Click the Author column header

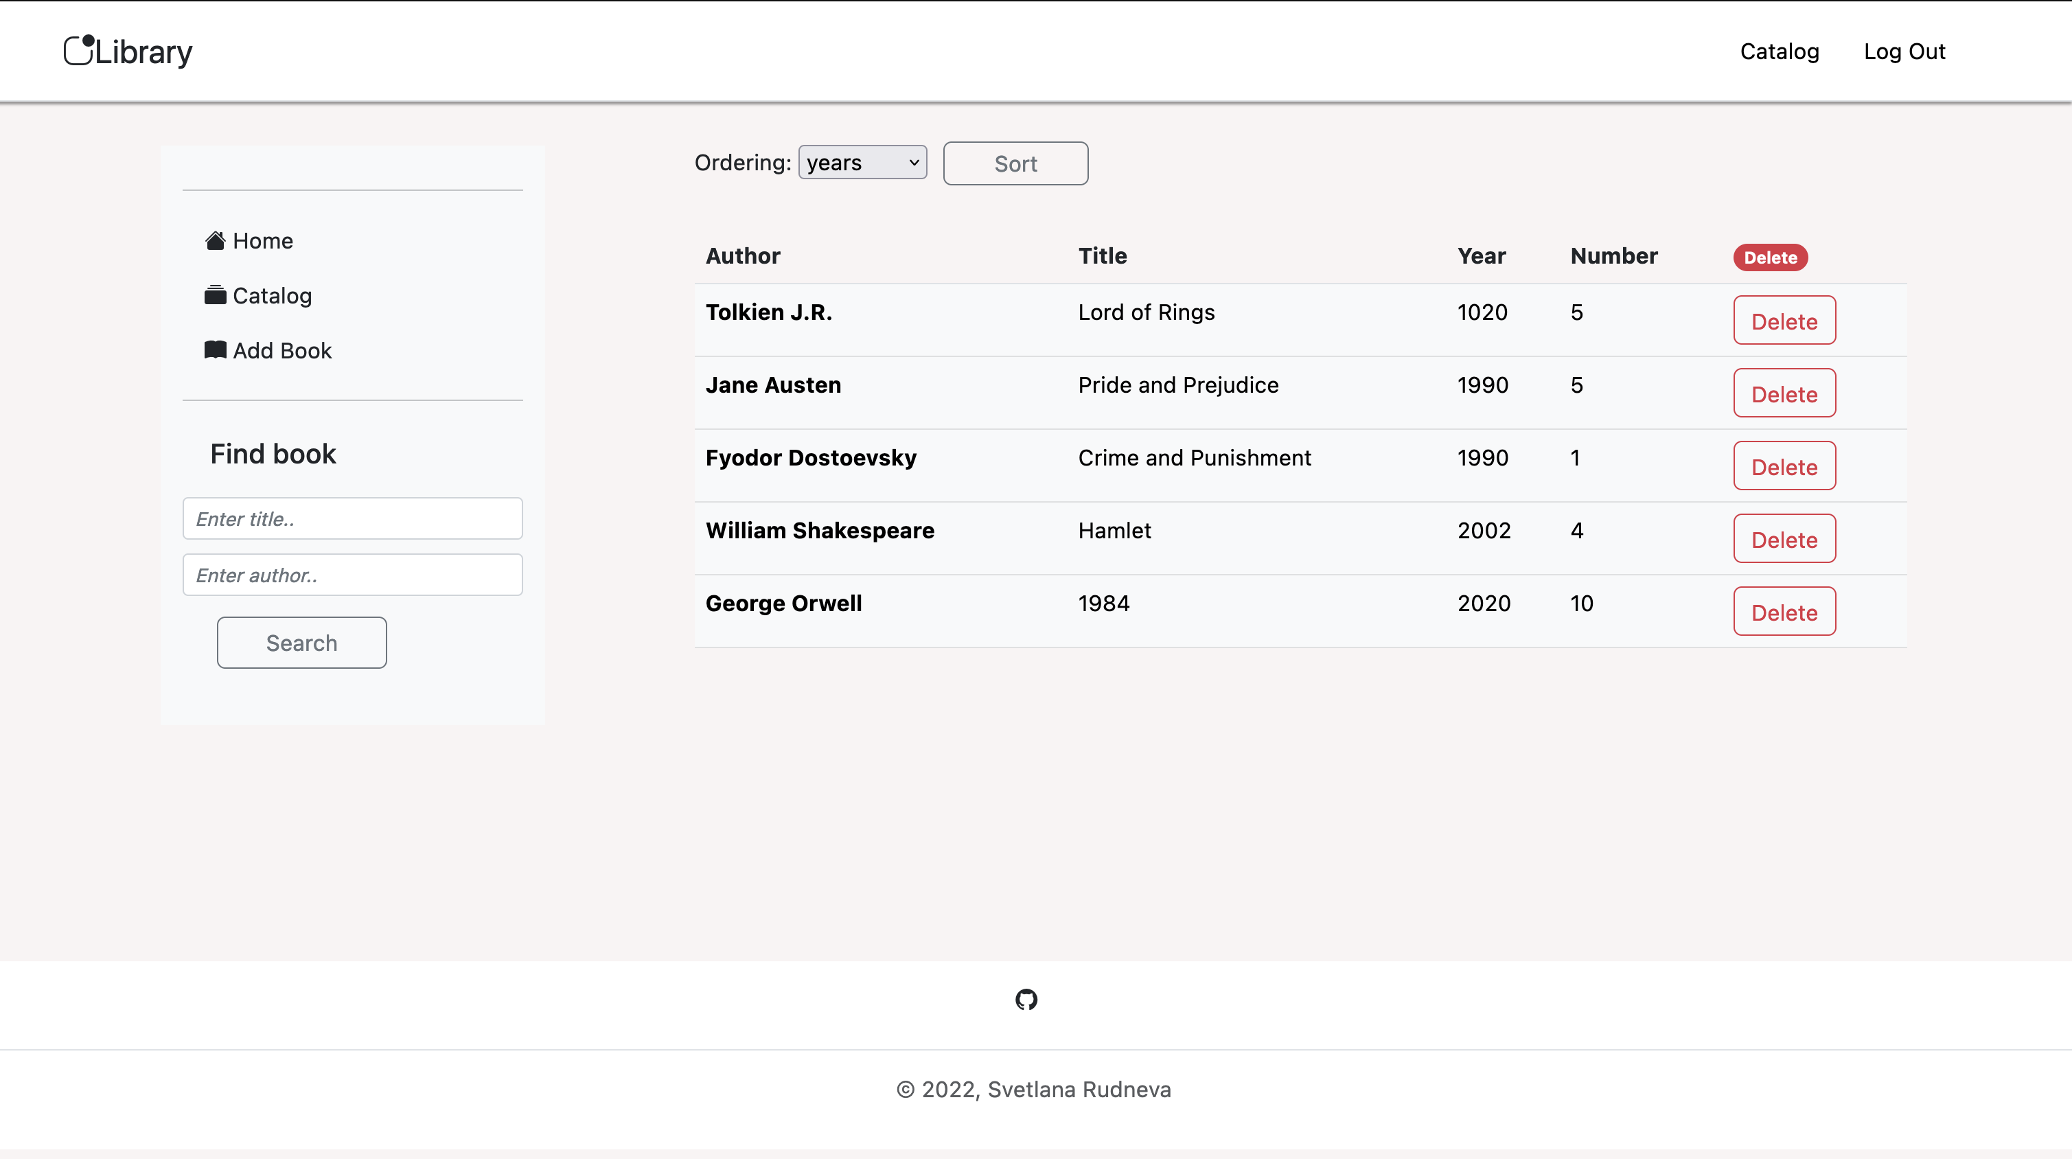tap(742, 256)
